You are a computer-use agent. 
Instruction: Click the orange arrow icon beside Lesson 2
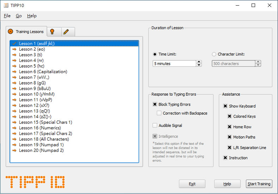(x=14, y=49)
